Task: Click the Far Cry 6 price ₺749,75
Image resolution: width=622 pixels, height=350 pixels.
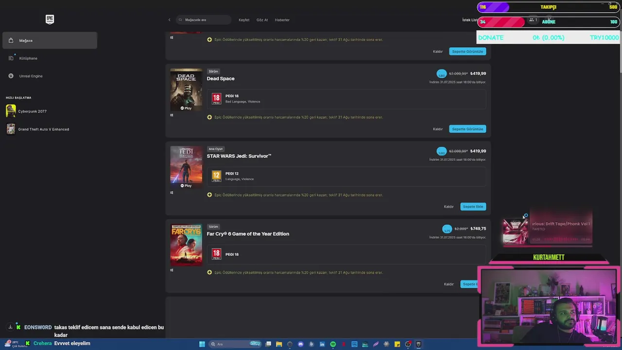Action: pyautogui.click(x=478, y=228)
